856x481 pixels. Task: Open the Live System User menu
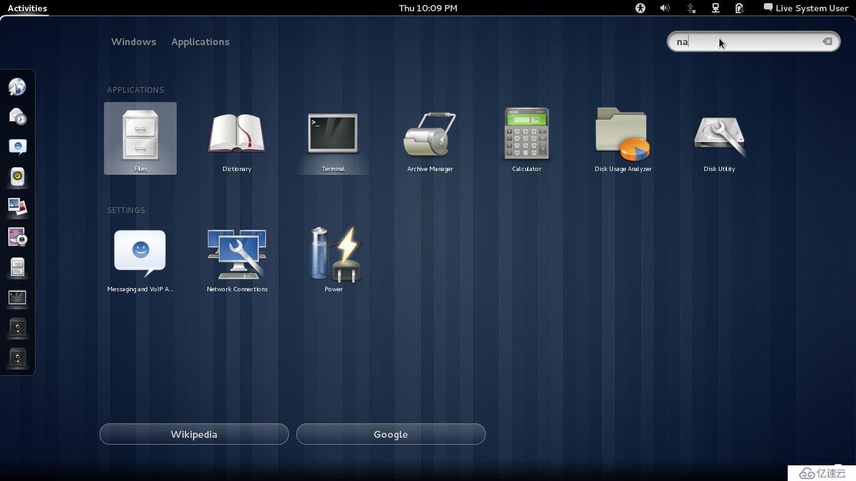(805, 8)
